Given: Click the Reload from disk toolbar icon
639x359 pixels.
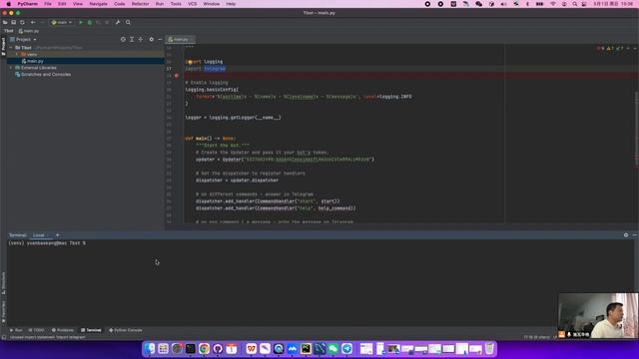Looking at the screenshot, I should [22, 22].
